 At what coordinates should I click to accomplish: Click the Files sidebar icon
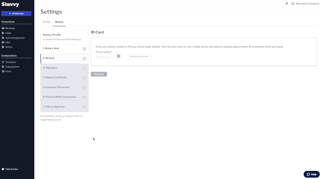pos(3,42)
